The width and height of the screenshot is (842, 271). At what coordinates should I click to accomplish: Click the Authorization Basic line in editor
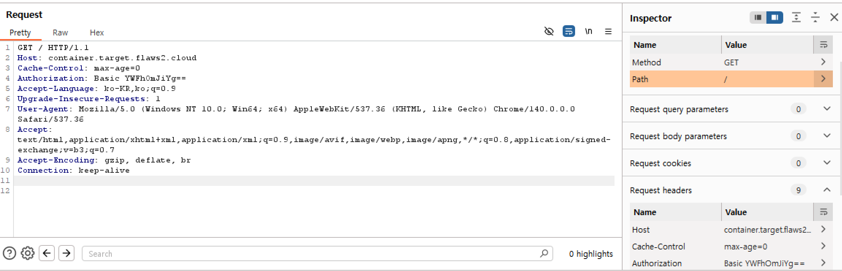(x=102, y=78)
